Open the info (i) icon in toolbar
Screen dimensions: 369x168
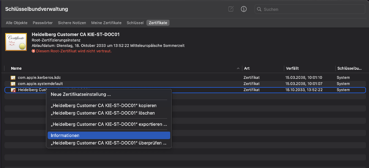coord(244,9)
